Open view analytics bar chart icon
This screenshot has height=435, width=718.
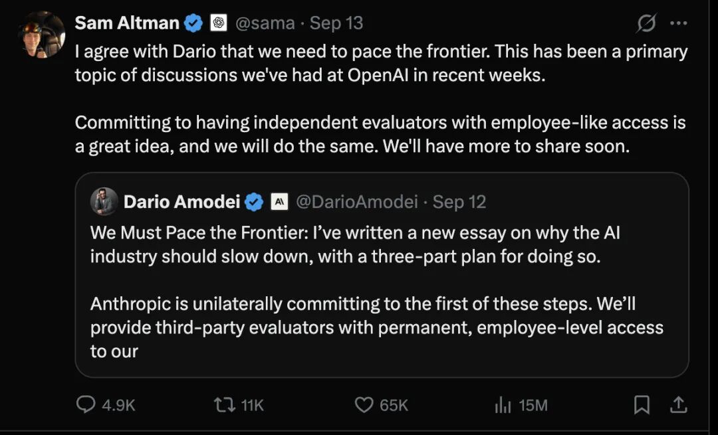tap(503, 405)
